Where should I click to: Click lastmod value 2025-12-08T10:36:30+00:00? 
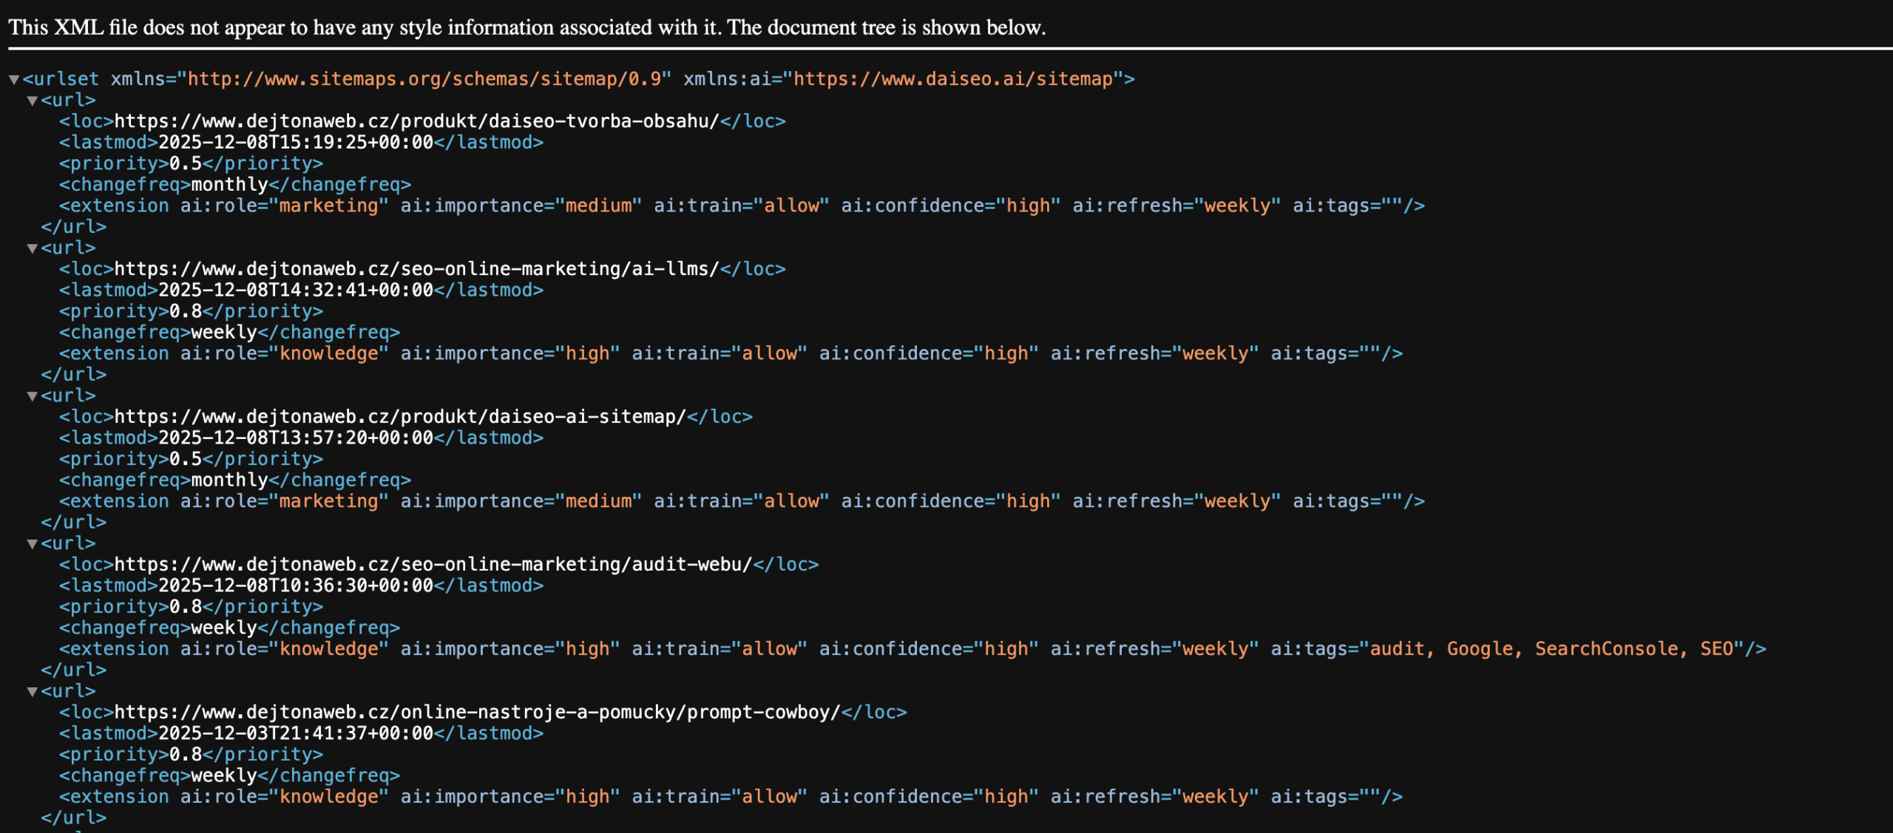coord(296,586)
